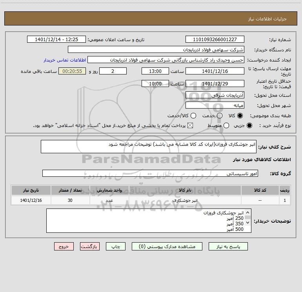Select the کالا radio button
Image resolution: width=302 pixels, height=292 pixels.
pyautogui.click(x=240, y=116)
